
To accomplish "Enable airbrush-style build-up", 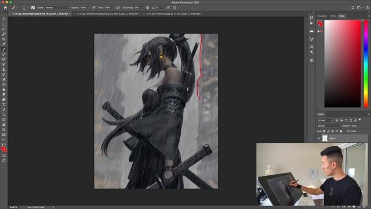I will [118, 8].
